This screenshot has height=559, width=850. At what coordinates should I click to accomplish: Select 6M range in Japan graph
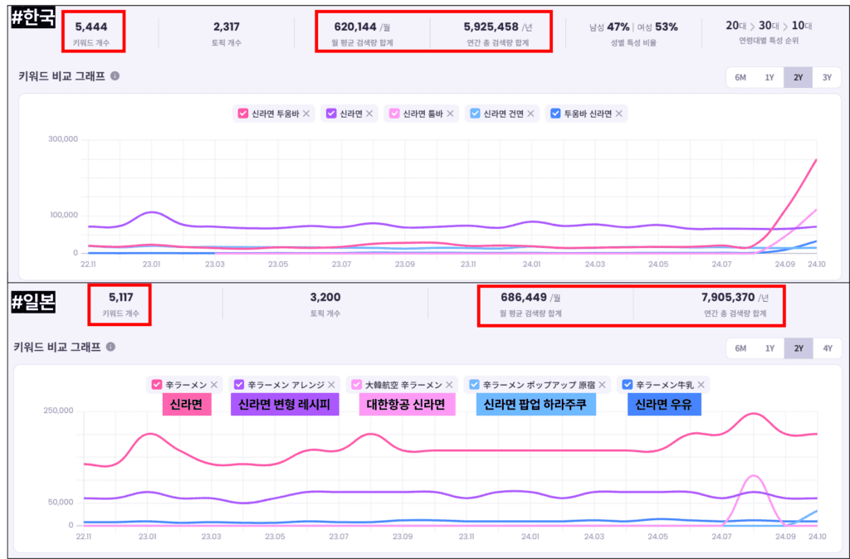(x=740, y=348)
